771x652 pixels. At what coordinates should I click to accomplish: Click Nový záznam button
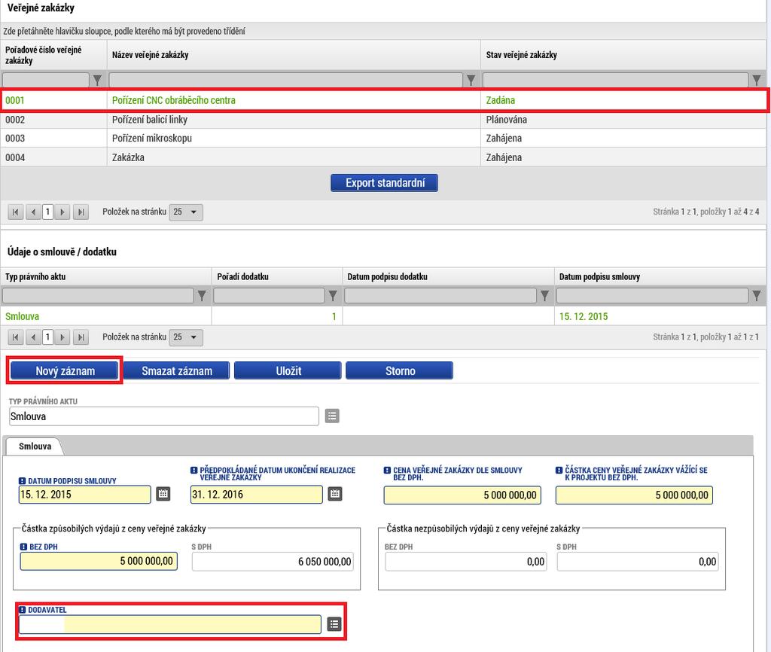tap(65, 370)
